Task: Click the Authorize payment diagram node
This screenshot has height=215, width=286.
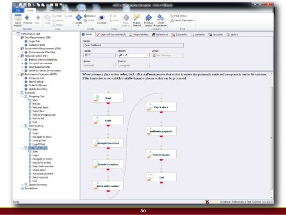Action: (x=161, y=131)
